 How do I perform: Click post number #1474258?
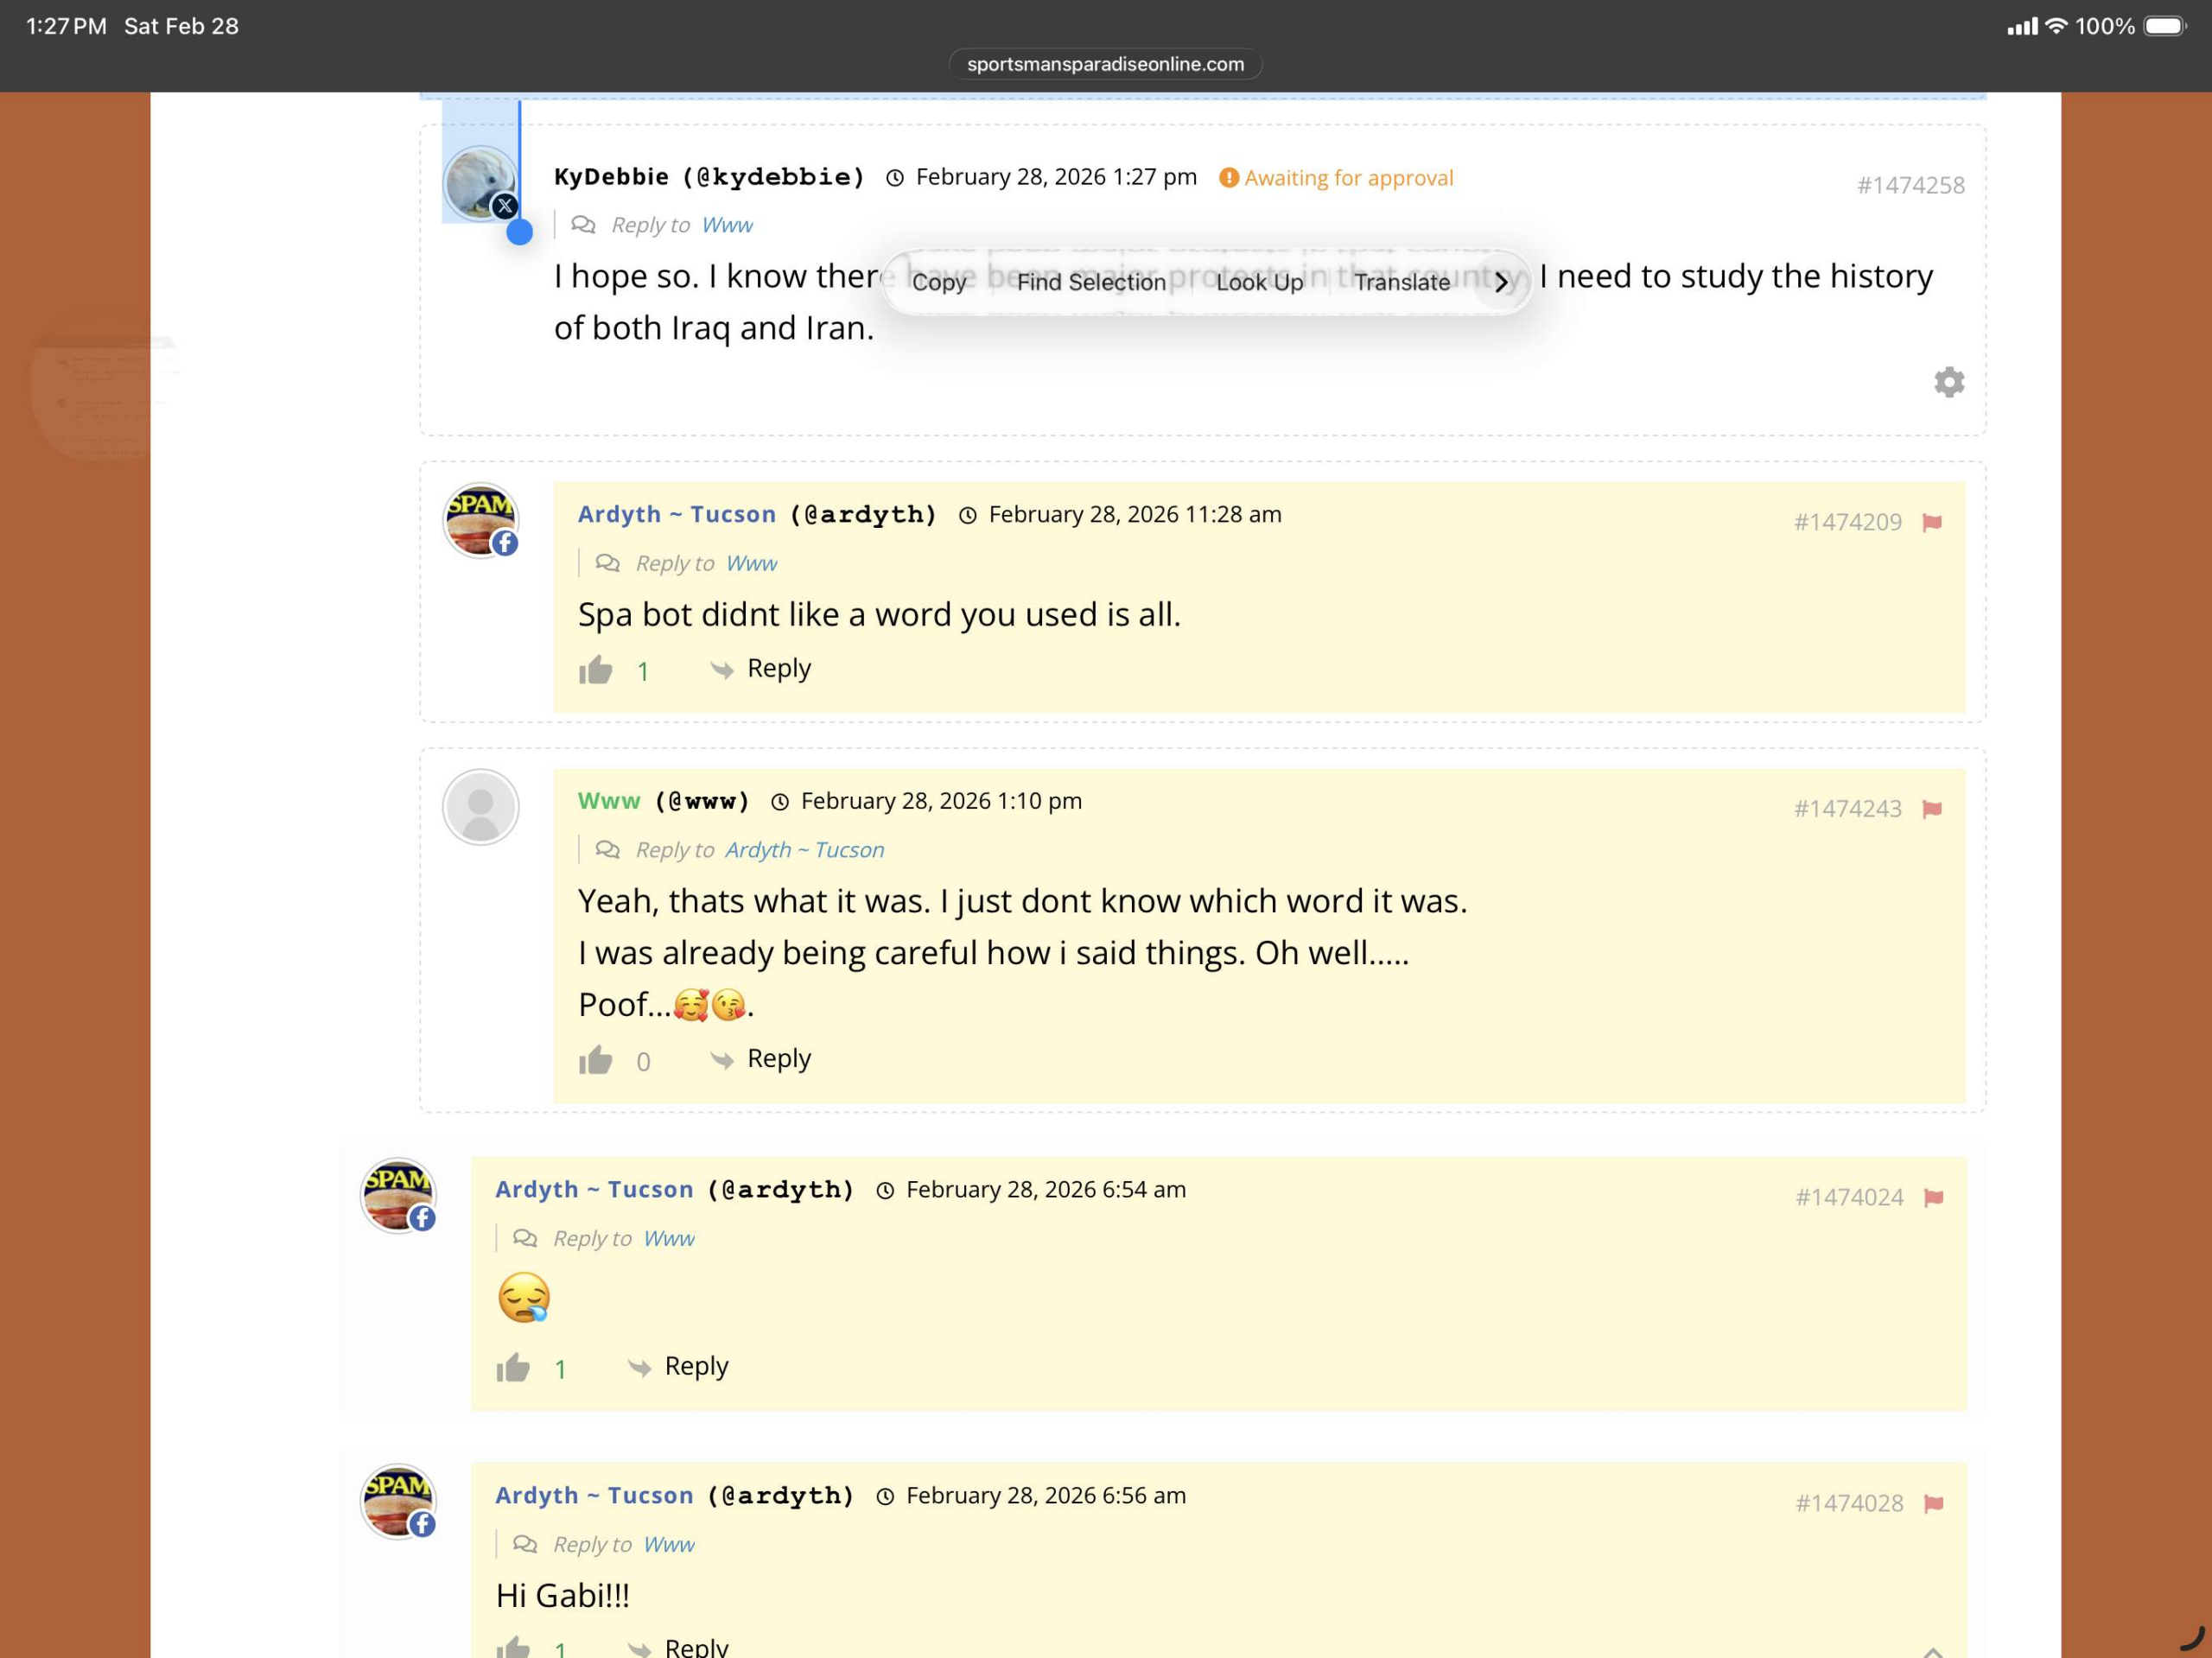coord(1910,185)
